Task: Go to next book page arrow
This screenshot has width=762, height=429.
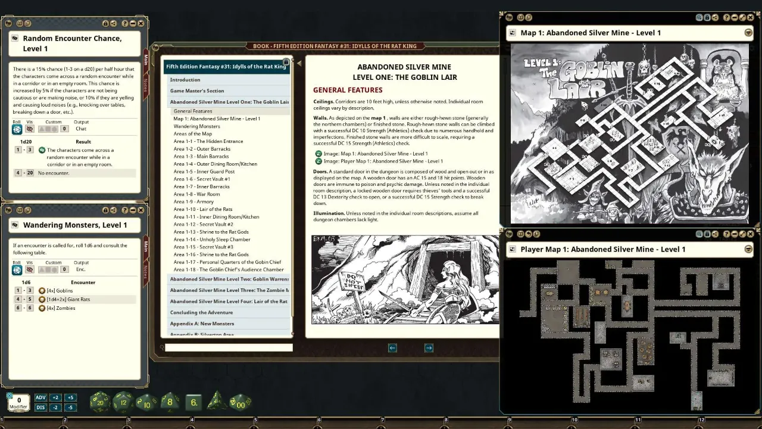Action: click(x=429, y=348)
